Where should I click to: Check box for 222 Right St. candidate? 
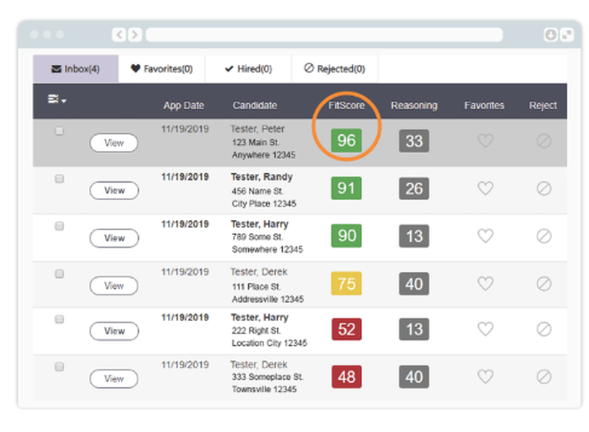coord(59,319)
